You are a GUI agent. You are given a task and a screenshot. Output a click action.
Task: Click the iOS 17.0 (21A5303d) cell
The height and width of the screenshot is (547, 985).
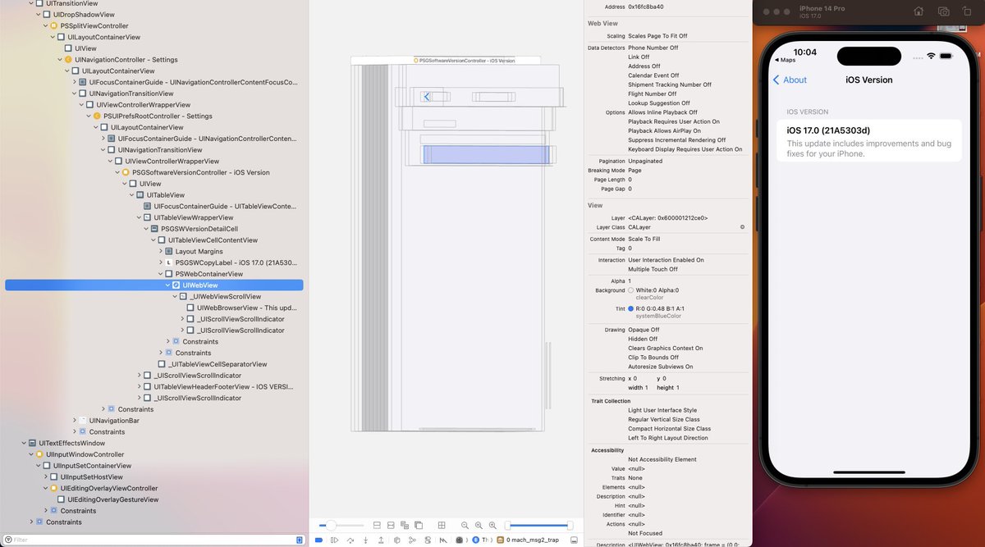869,140
